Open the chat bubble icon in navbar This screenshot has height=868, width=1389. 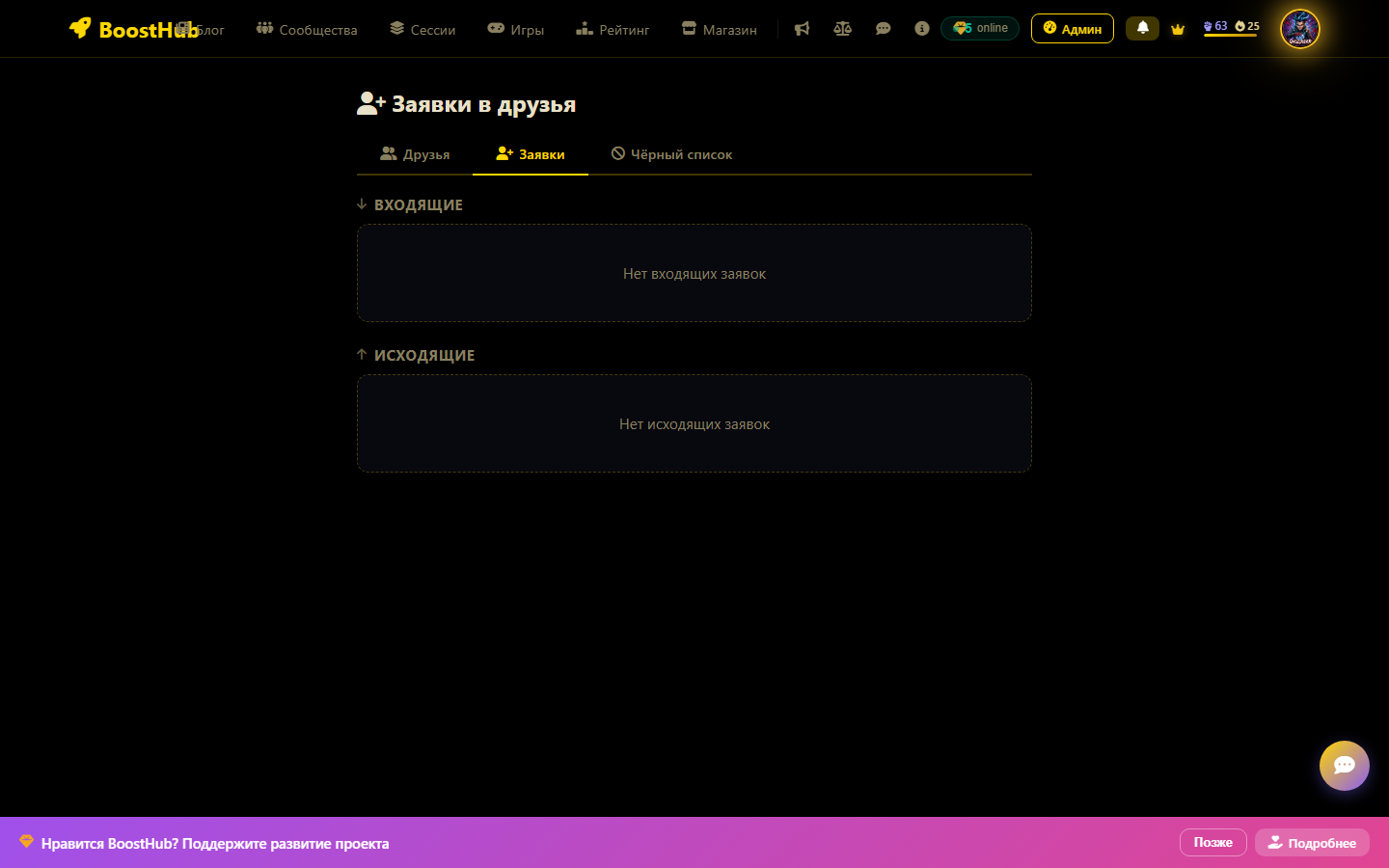(x=883, y=29)
